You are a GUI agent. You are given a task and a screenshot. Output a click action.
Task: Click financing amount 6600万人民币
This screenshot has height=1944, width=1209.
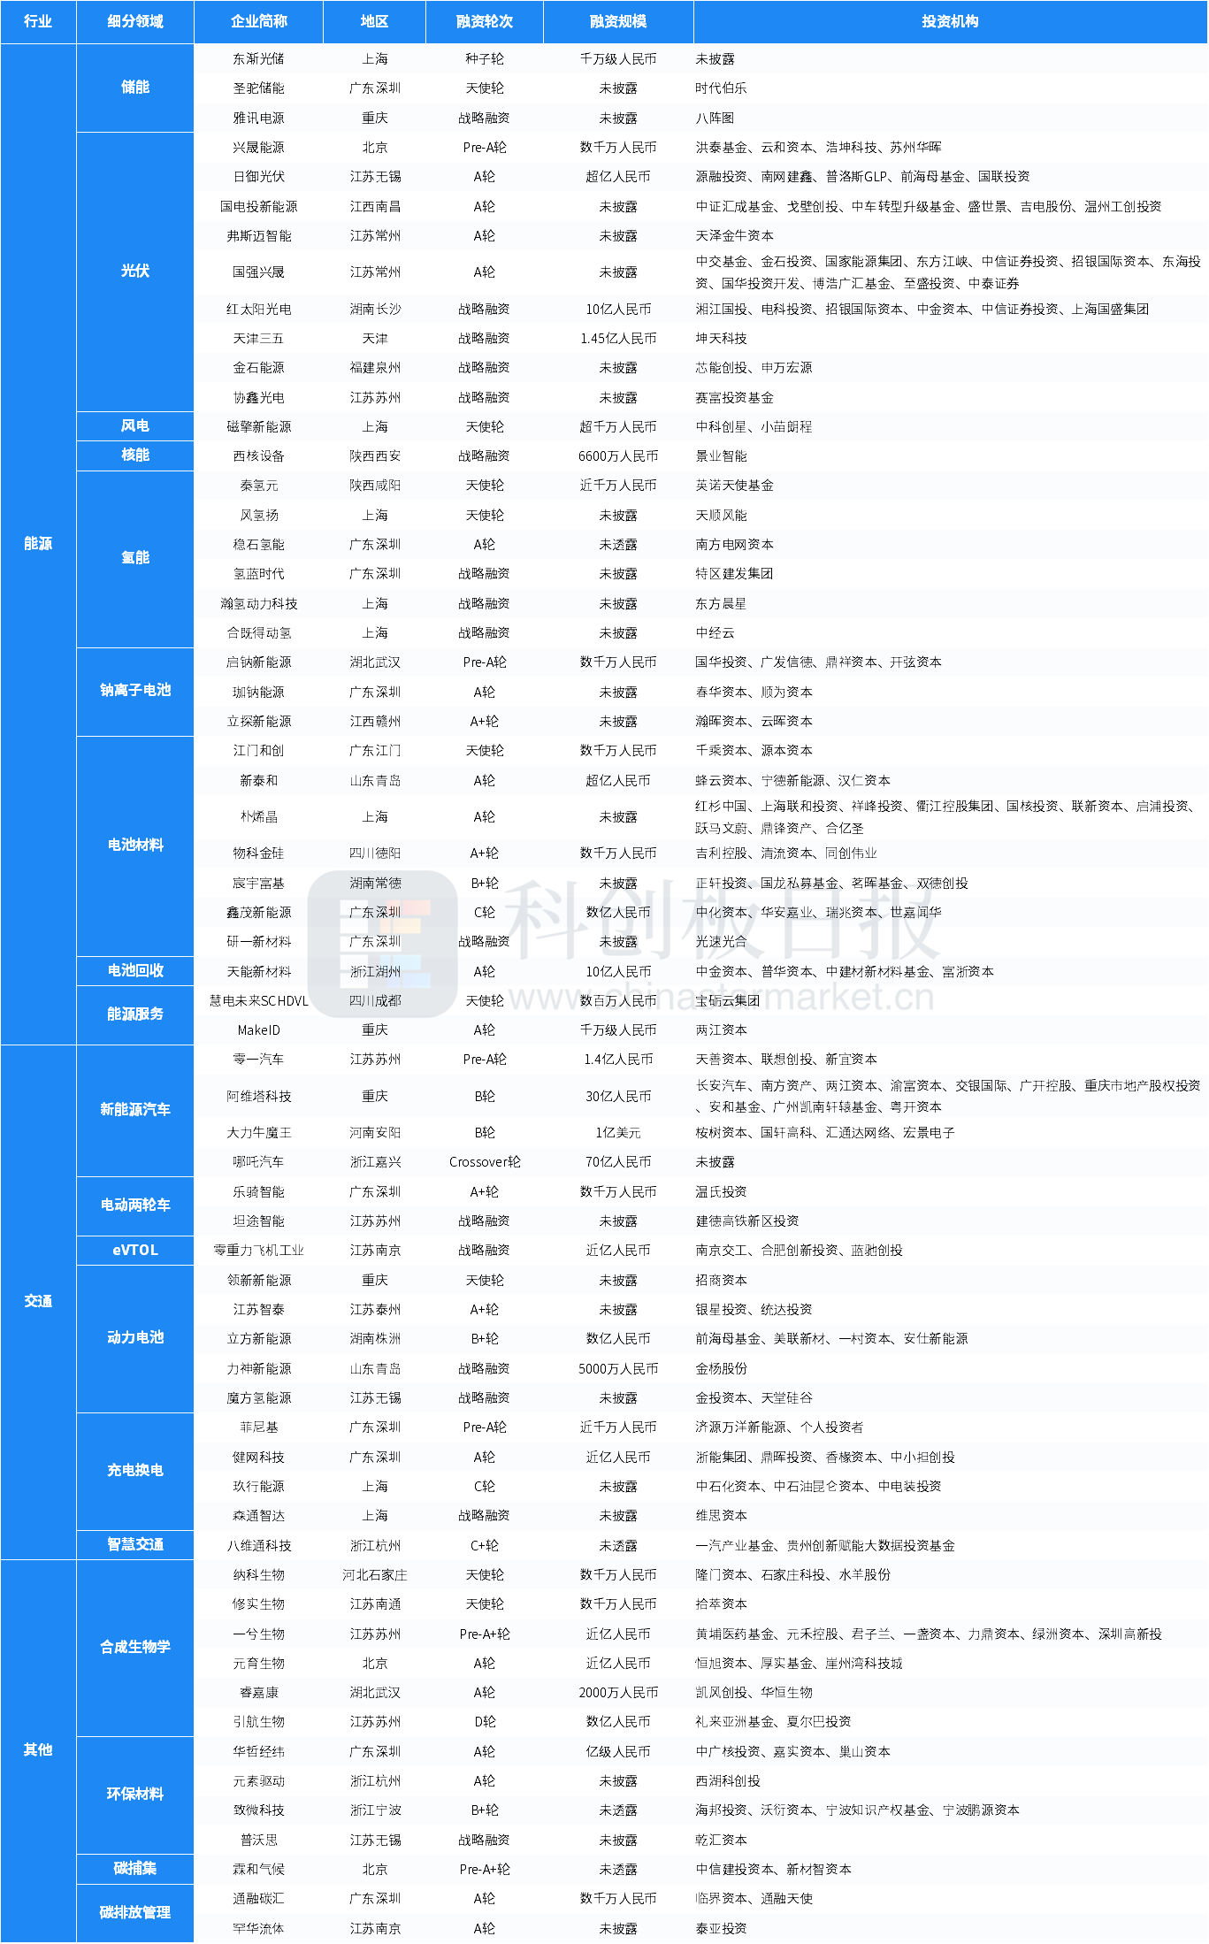coord(618,456)
